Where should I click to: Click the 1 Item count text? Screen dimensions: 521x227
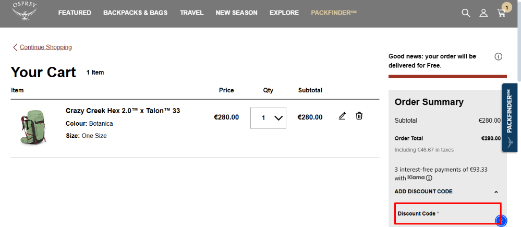click(x=95, y=73)
